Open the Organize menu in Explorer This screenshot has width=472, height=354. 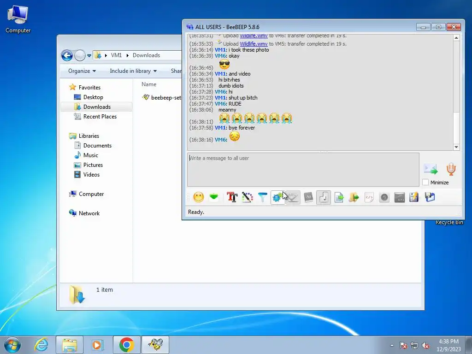(x=82, y=71)
